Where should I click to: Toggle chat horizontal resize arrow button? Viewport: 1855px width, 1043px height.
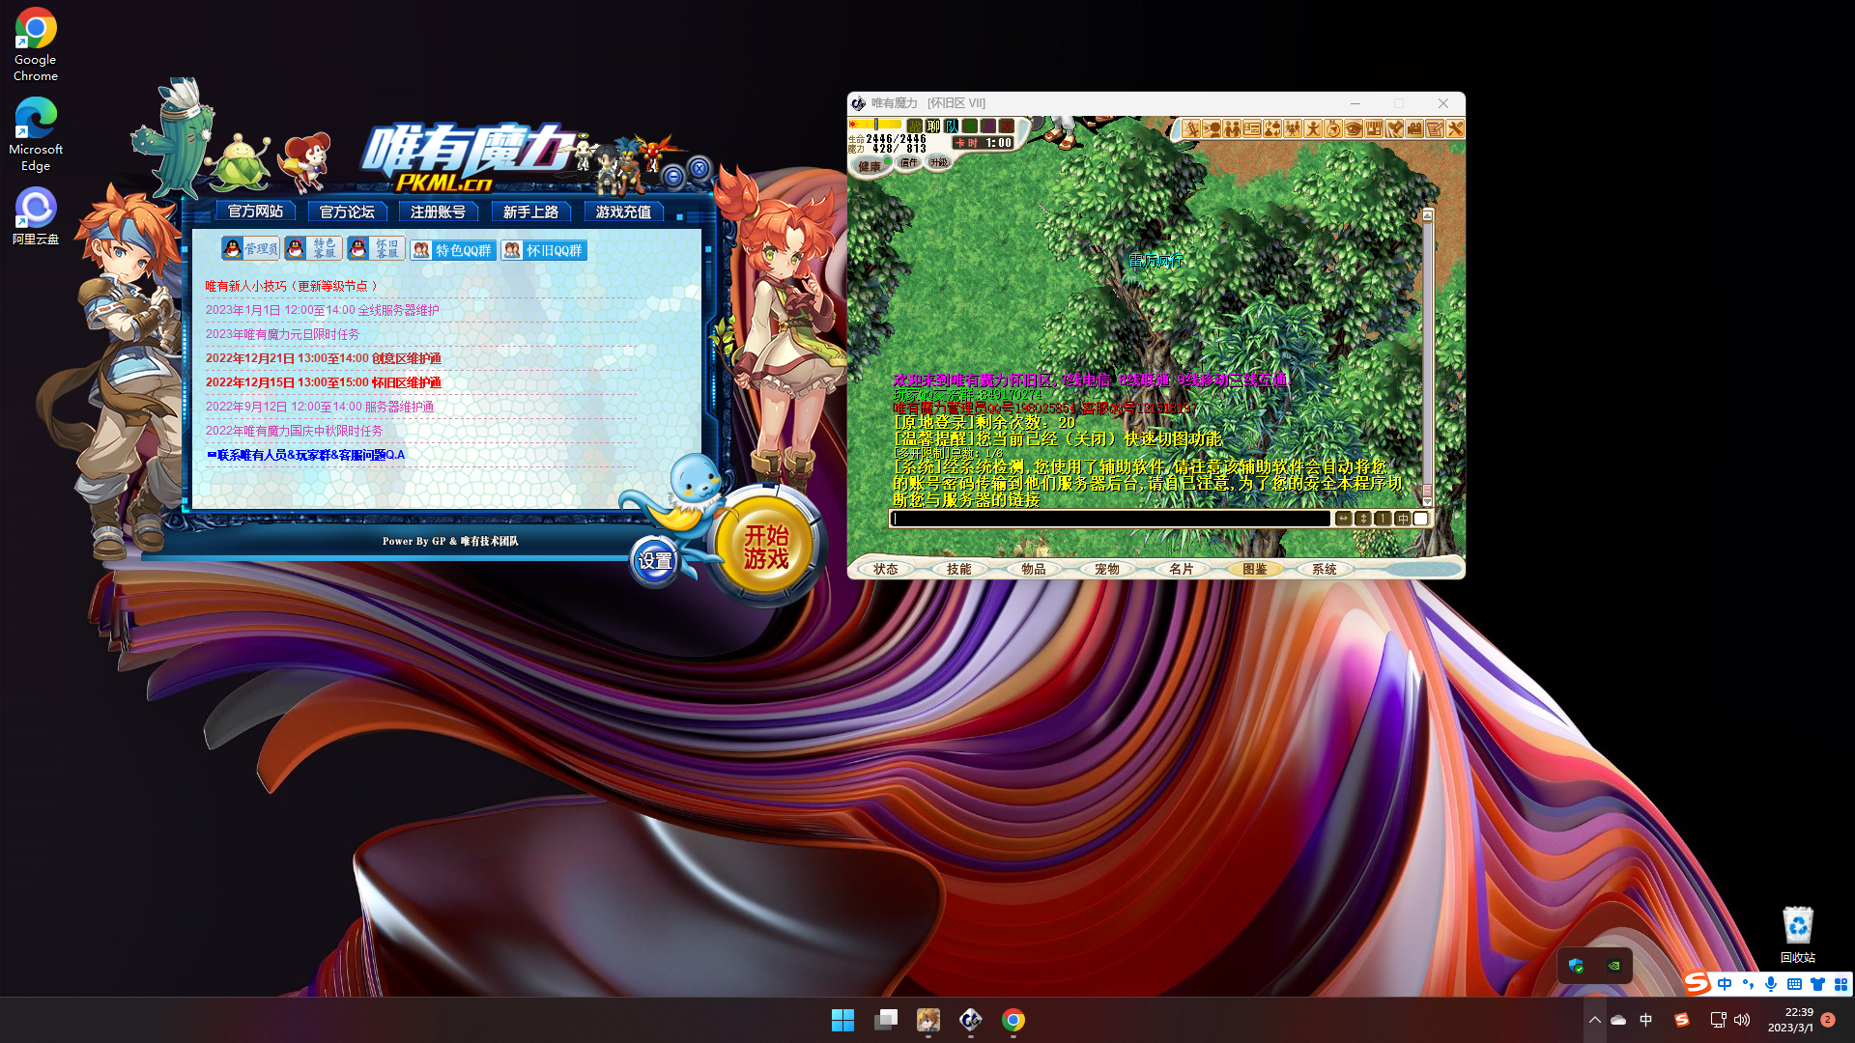tap(1344, 519)
